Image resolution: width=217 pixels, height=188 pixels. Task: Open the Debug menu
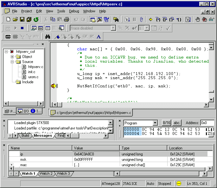pyautogui.click(x=74, y=11)
